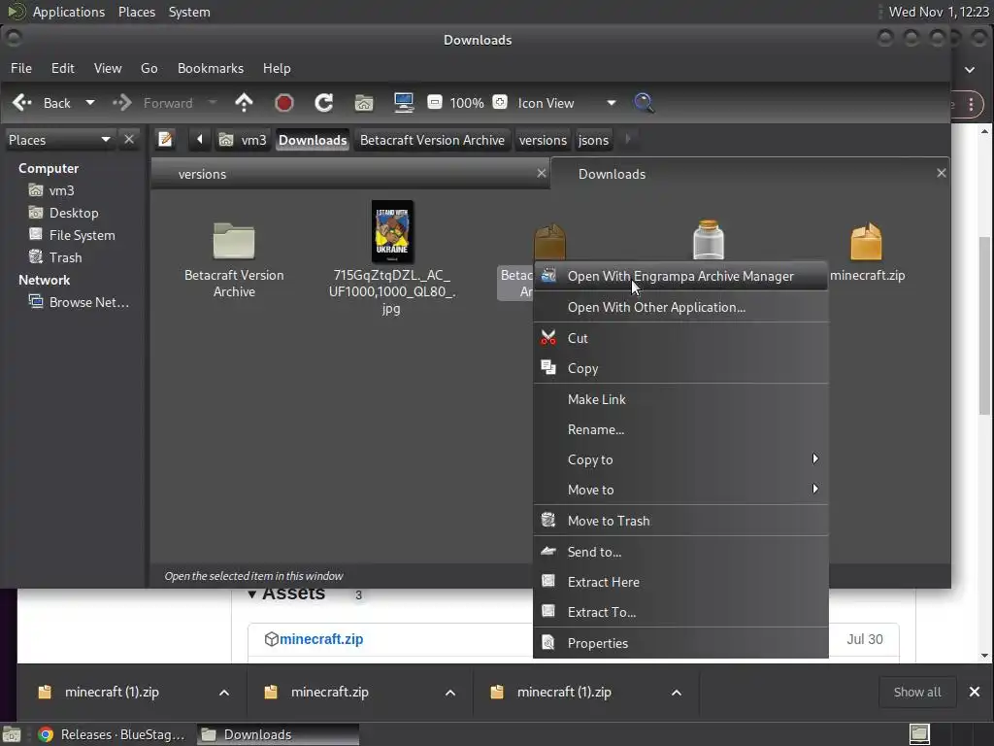Screen dimensions: 994x746
Task: Open the Places sidebar dropdown
Action: coord(59,140)
